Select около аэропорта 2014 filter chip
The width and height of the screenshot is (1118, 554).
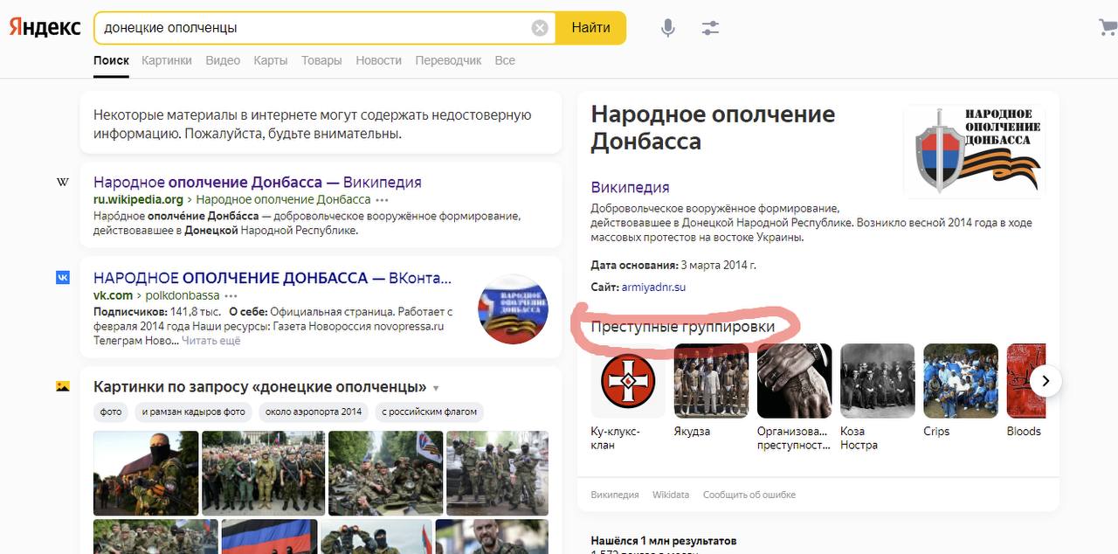click(314, 412)
